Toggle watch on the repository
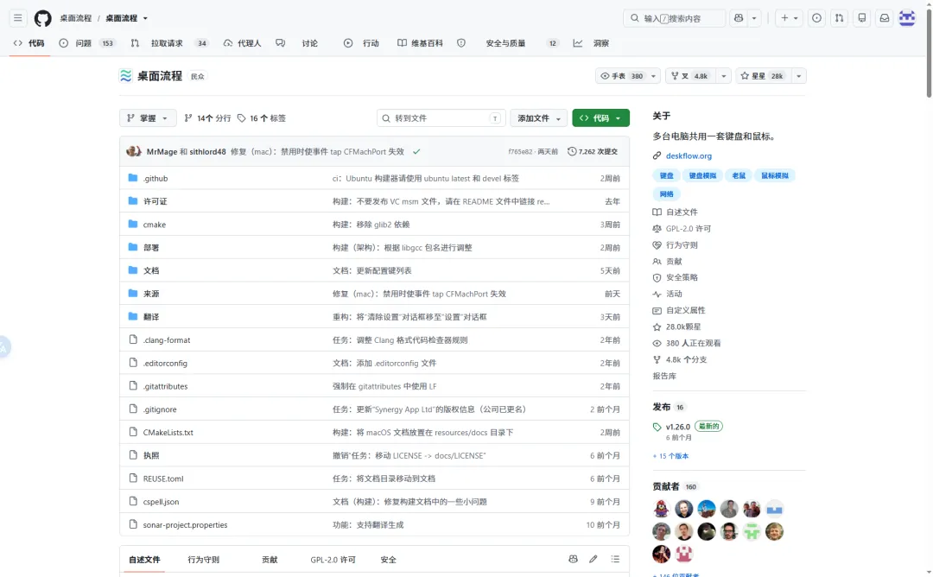 [x=621, y=75]
